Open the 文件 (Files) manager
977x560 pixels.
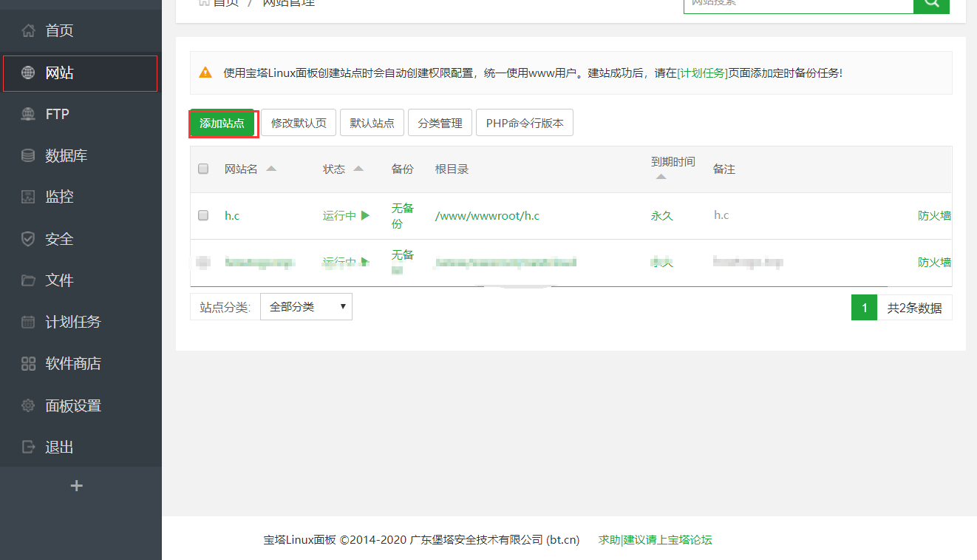coord(59,280)
